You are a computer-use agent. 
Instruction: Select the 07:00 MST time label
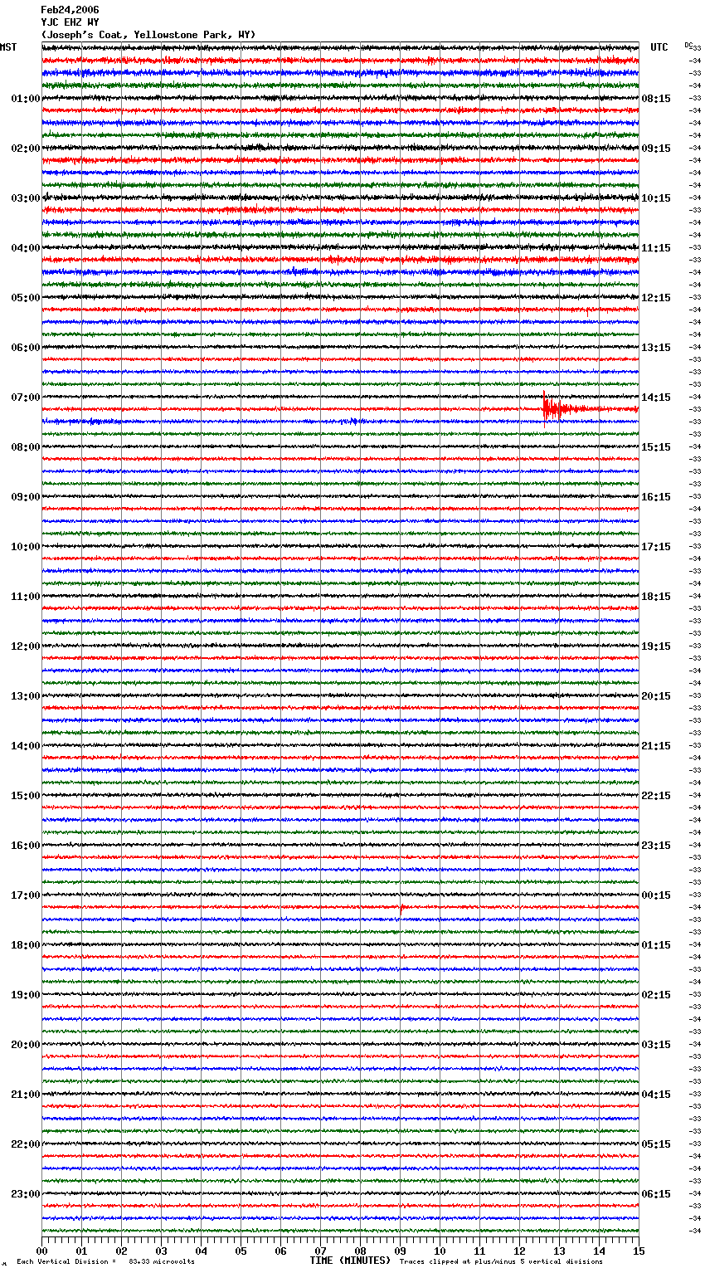(x=26, y=398)
